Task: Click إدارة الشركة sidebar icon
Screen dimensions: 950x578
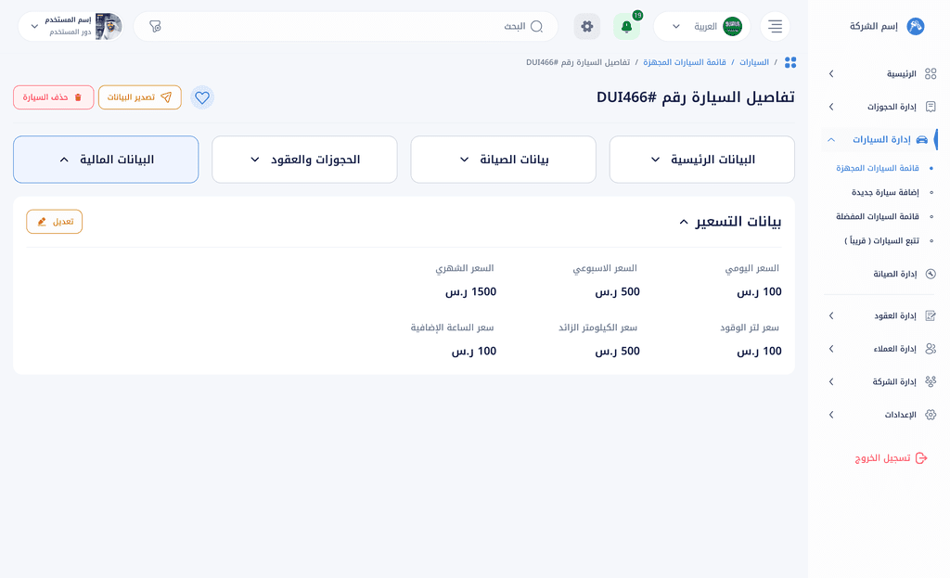Action: [931, 381]
